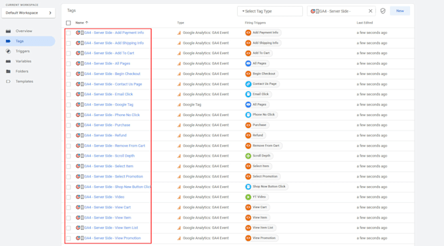Click the Folders sidebar icon
The height and width of the screenshot is (246, 444).
[8, 71]
